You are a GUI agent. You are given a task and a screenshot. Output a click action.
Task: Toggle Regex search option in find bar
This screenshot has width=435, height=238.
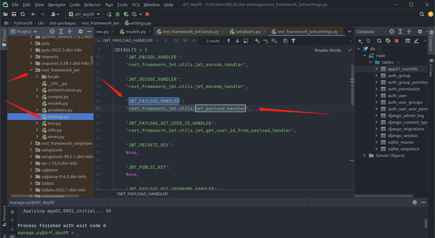(194, 41)
